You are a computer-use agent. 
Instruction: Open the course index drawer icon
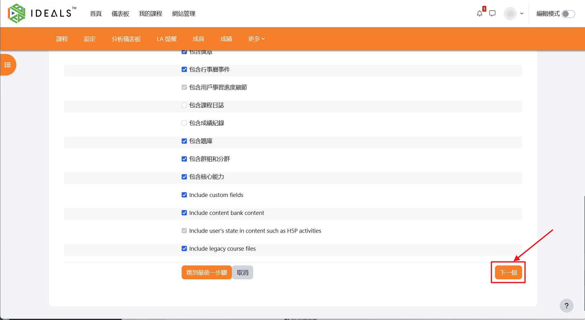tap(8, 65)
